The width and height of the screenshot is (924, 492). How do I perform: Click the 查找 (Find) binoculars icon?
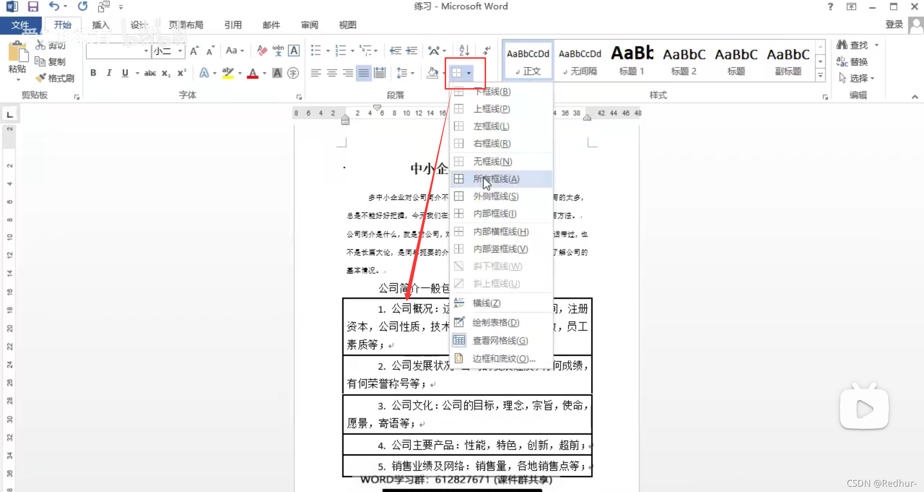[x=842, y=44]
